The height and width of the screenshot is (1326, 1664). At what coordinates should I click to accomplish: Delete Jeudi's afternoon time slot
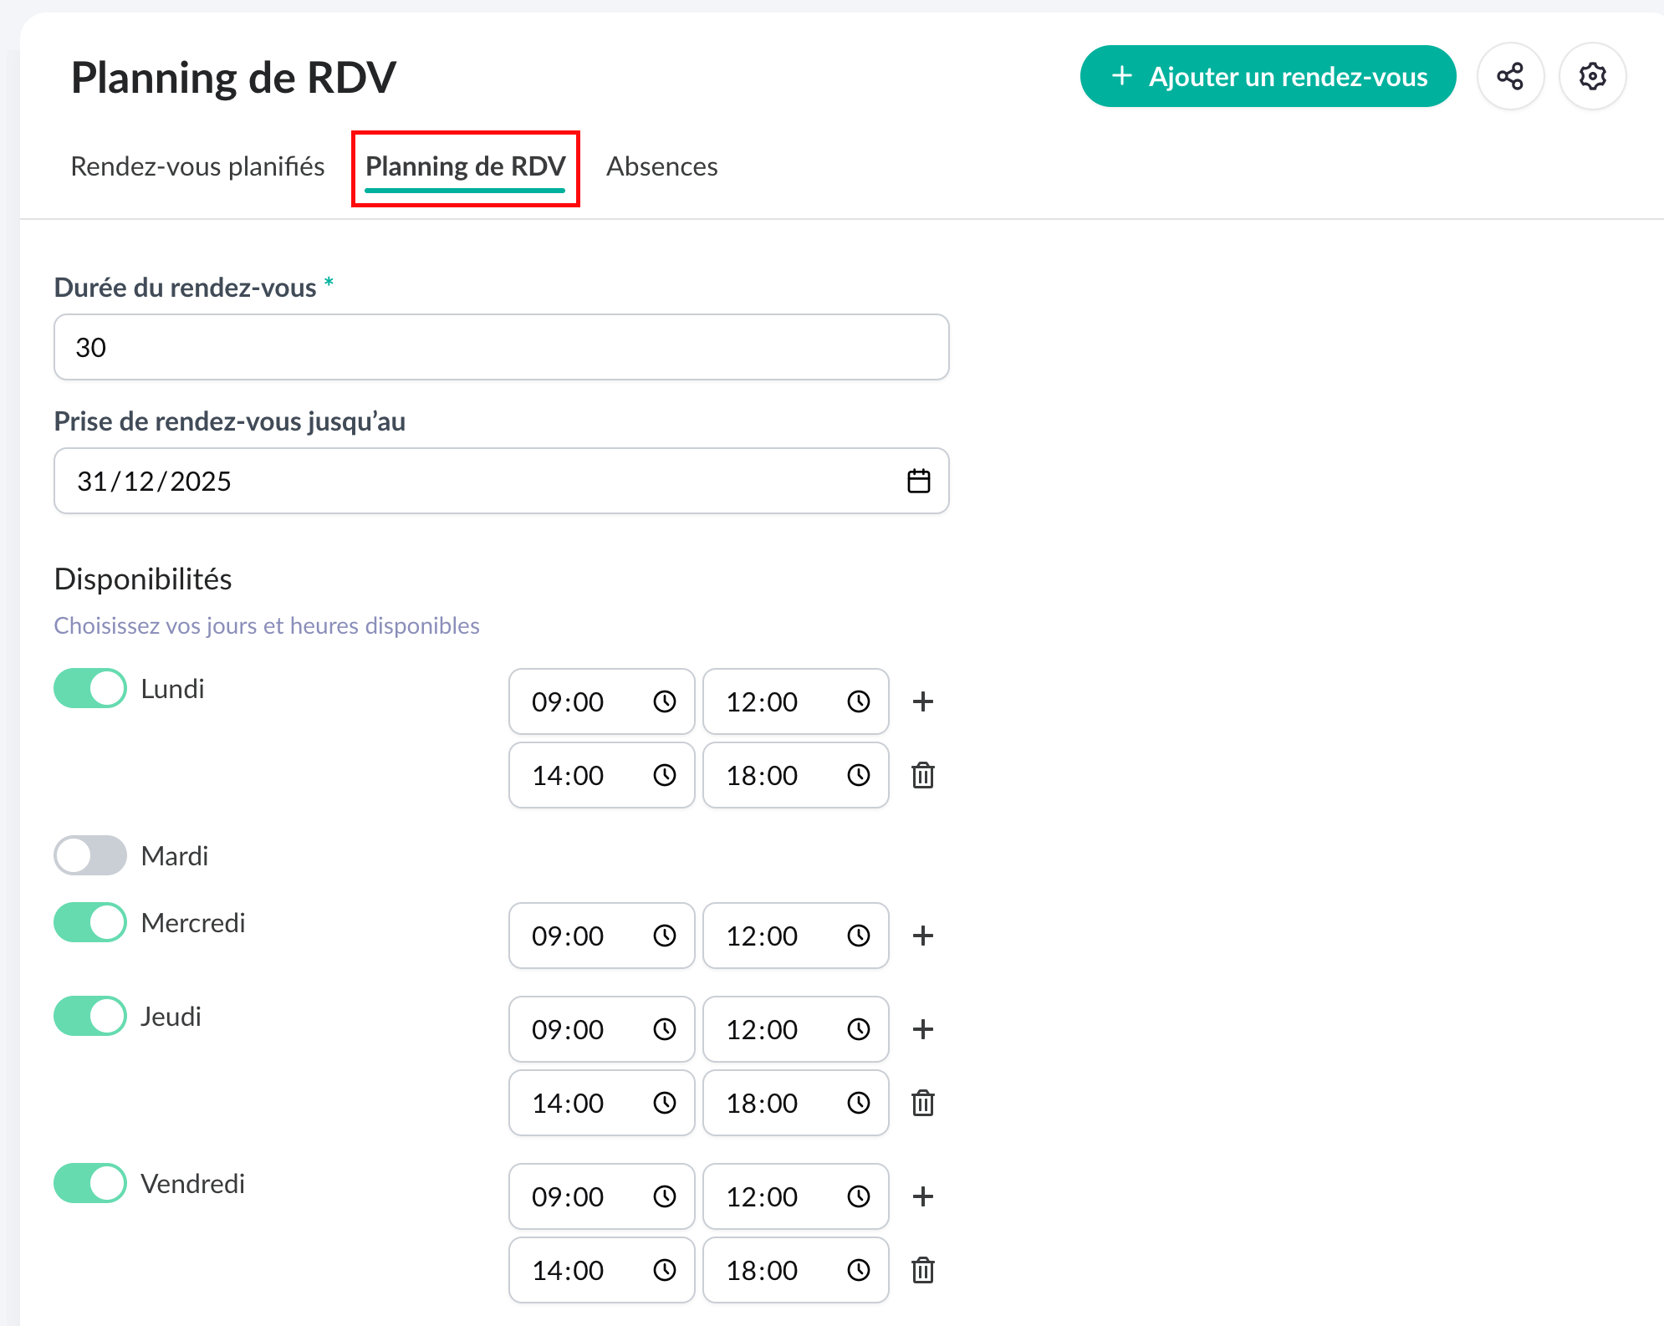[x=922, y=1103]
